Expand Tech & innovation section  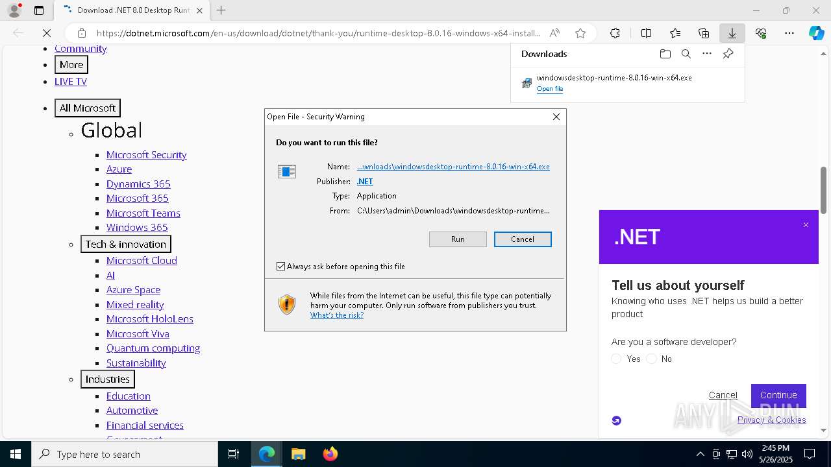(126, 245)
